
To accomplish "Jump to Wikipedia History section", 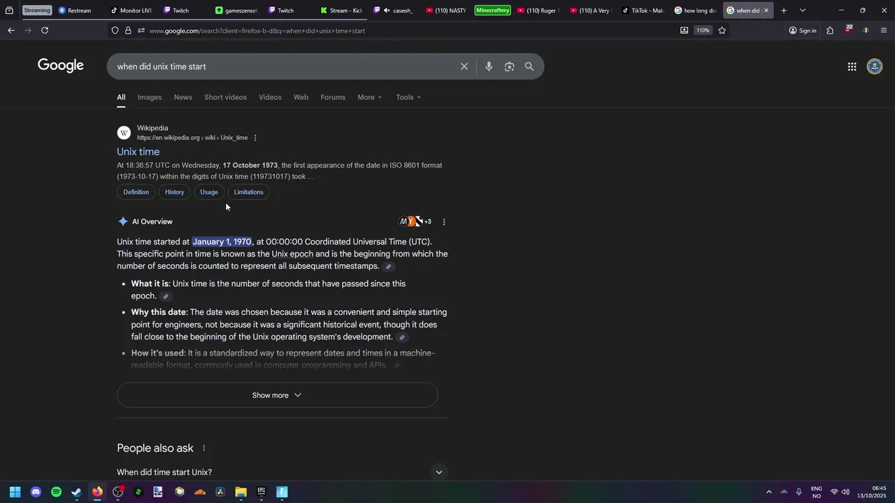I will pos(175,192).
